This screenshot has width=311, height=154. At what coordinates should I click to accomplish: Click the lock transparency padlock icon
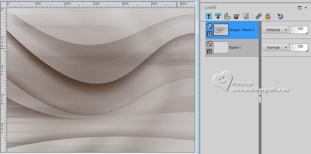pyautogui.click(x=268, y=16)
